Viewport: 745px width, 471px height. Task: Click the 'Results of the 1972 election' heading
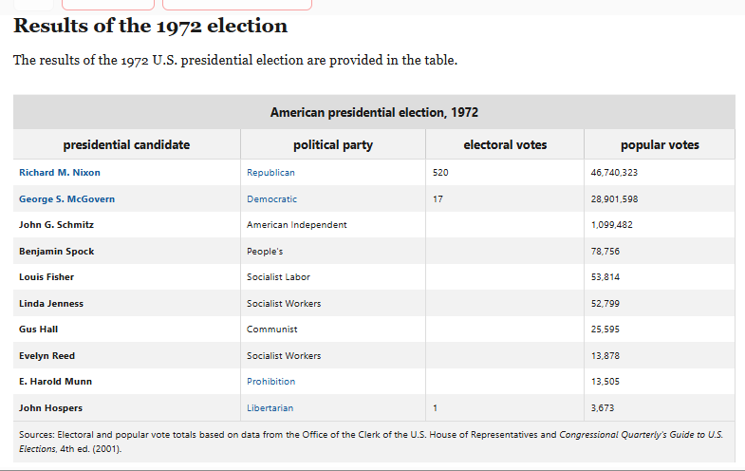[x=150, y=26]
